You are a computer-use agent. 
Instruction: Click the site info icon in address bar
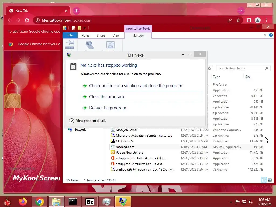[x=38, y=20]
